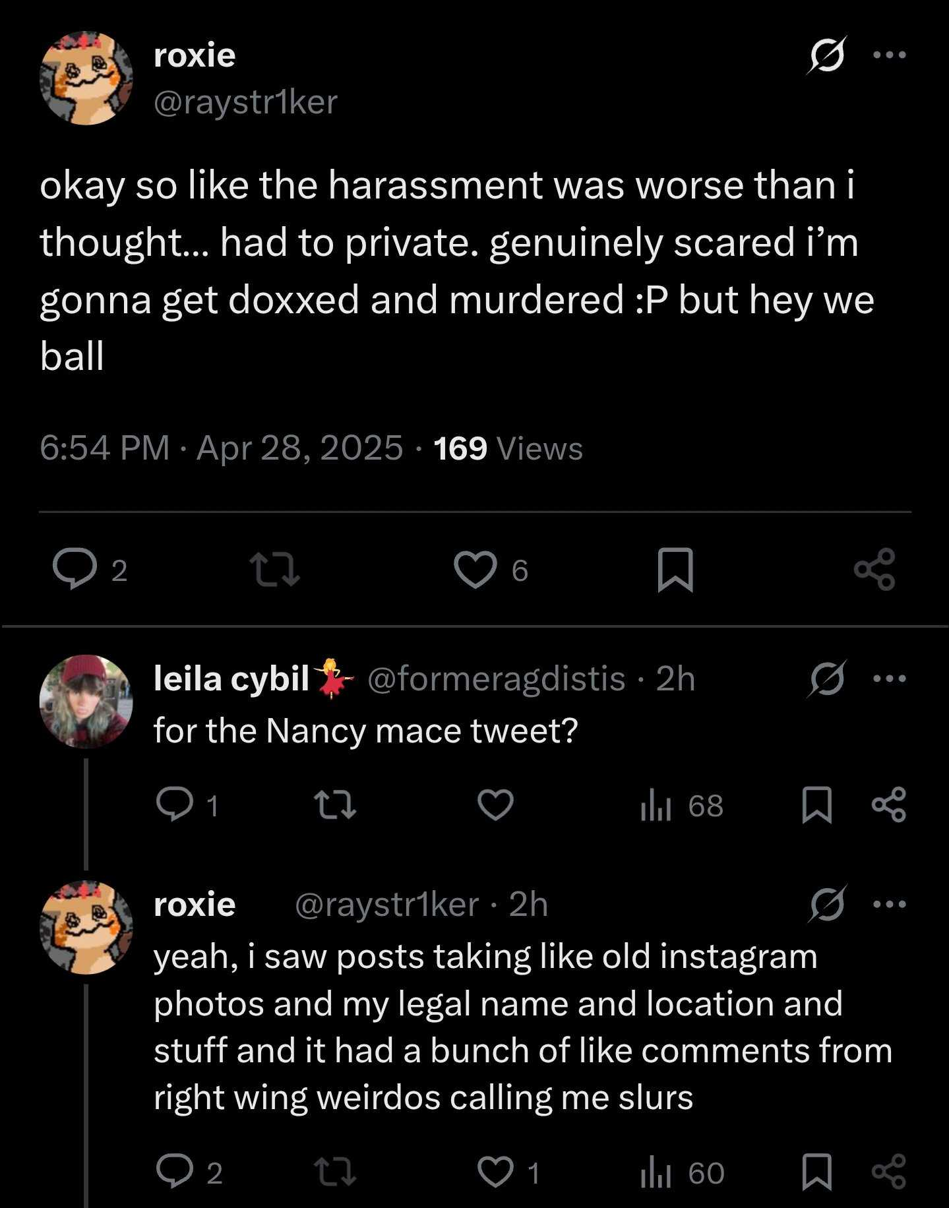Share roxie's main tweet

(874, 569)
